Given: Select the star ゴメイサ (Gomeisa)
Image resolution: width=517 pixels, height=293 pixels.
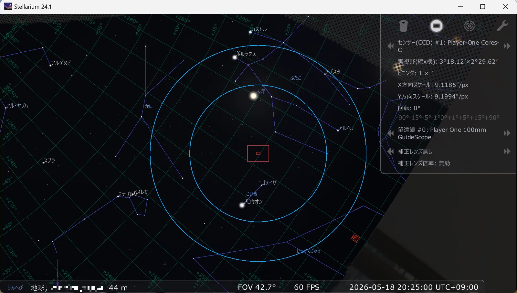Looking at the screenshot, I should pos(261,185).
